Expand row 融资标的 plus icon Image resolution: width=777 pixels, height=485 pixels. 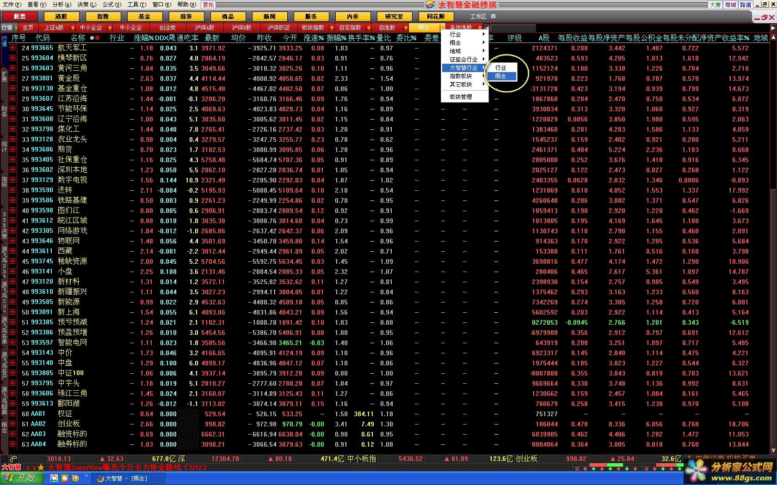coord(12,434)
